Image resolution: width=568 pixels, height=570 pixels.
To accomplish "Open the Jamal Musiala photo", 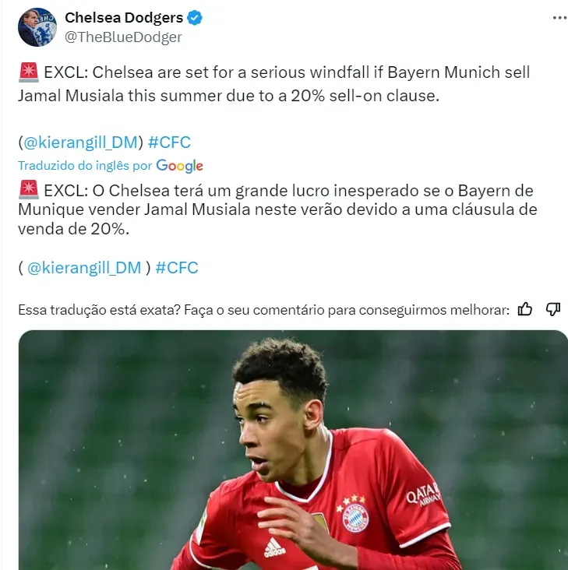I will 293,450.
